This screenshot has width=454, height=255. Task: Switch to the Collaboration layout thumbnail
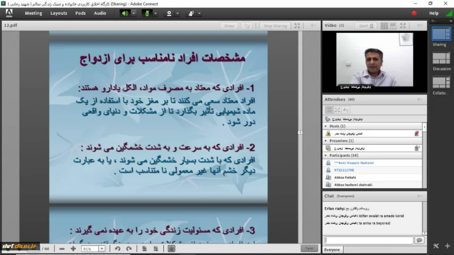pyautogui.click(x=441, y=83)
